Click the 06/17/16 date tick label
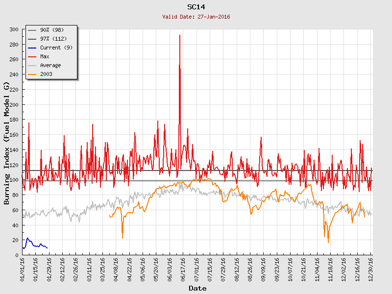The width and height of the screenshot is (392, 294). [183, 269]
